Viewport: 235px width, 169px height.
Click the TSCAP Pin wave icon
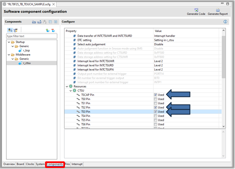[78, 95]
